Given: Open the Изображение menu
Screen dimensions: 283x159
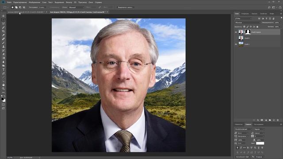Looking at the screenshot, I should tap(34, 2).
